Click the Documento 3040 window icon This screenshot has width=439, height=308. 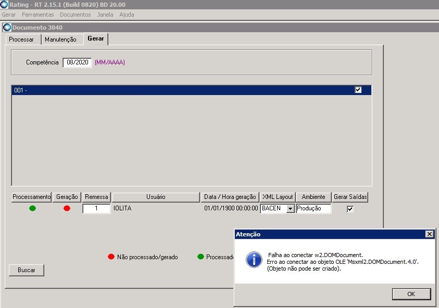pos(7,28)
